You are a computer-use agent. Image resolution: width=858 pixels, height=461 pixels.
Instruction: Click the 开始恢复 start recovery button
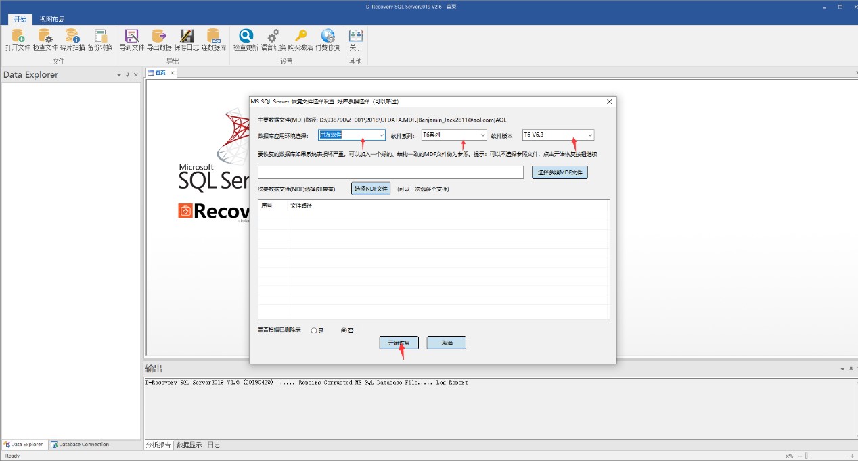point(399,343)
